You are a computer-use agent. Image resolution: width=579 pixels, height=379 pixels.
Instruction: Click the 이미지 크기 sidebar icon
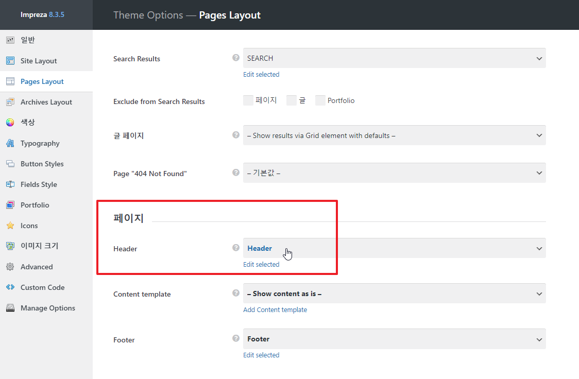click(10, 246)
